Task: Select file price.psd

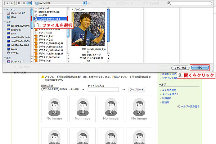Action: (x=42, y=8)
